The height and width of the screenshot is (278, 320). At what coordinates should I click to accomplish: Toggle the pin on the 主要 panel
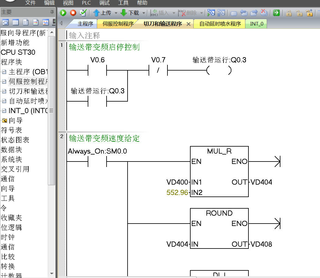(52, 12)
